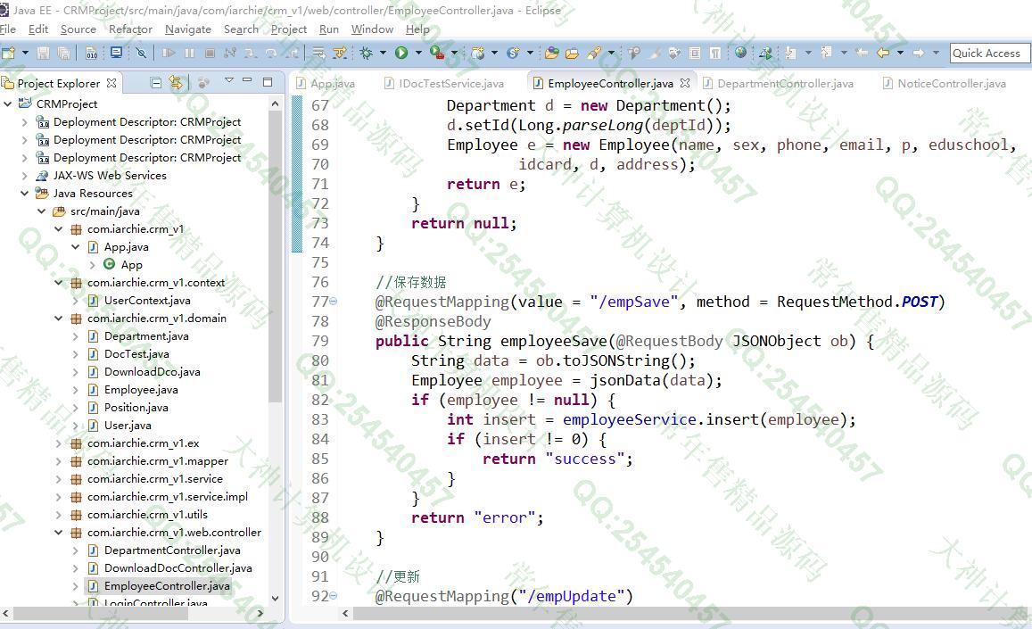Click the Open Task folder icon
The width and height of the screenshot is (1032, 629).
(572, 53)
